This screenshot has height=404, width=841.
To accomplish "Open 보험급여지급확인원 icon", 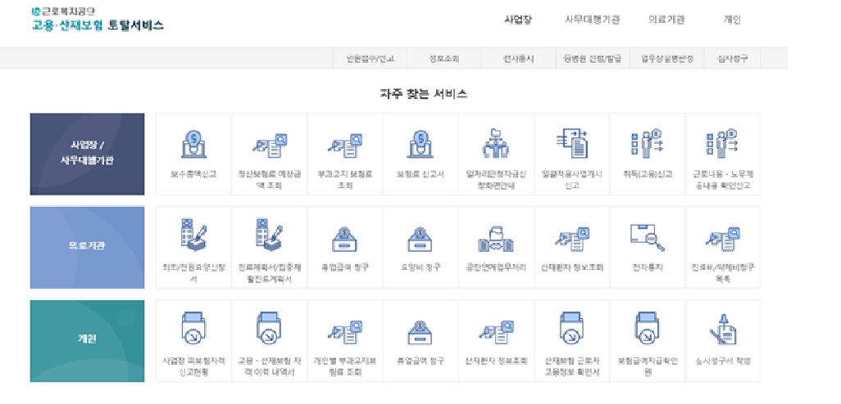I will click(x=648, y=329).
